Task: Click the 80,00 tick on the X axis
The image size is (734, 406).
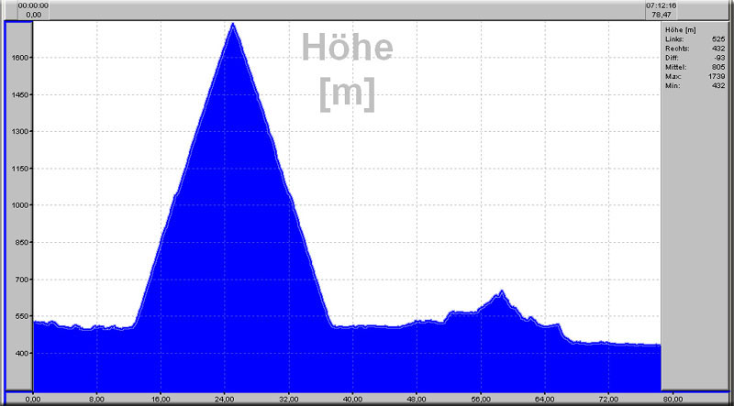Action: click(671, 400)
